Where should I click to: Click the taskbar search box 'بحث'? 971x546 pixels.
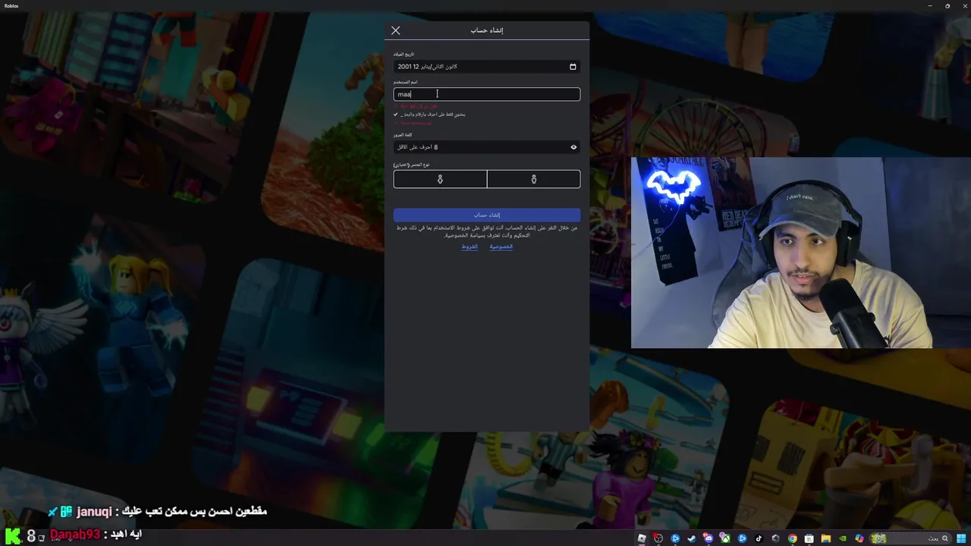910,538
